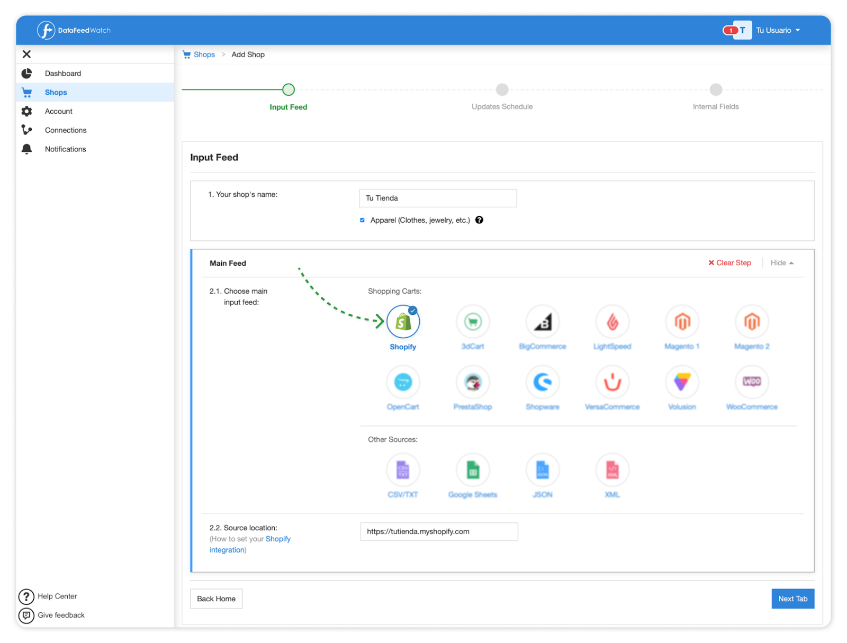Open the Shopify integration link

250,545
